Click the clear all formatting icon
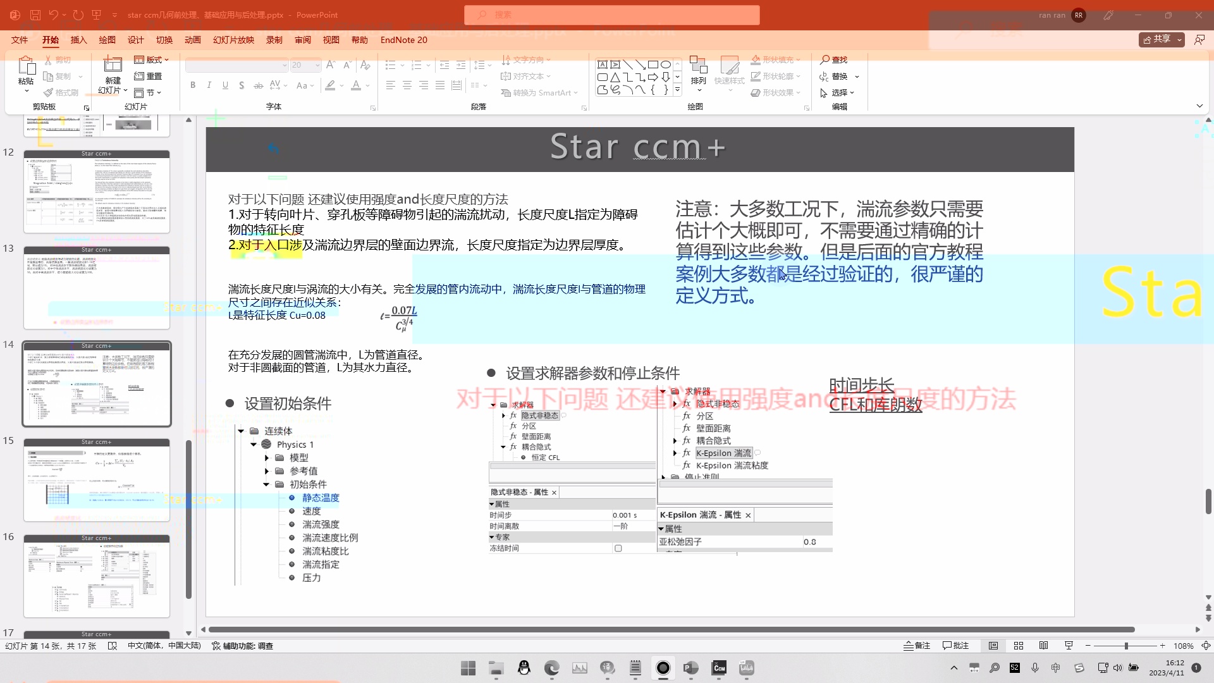 365,65
